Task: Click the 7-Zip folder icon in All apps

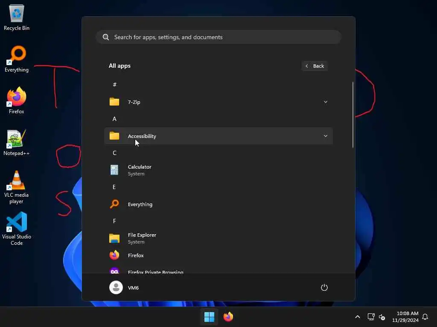Action: [114, 102]
